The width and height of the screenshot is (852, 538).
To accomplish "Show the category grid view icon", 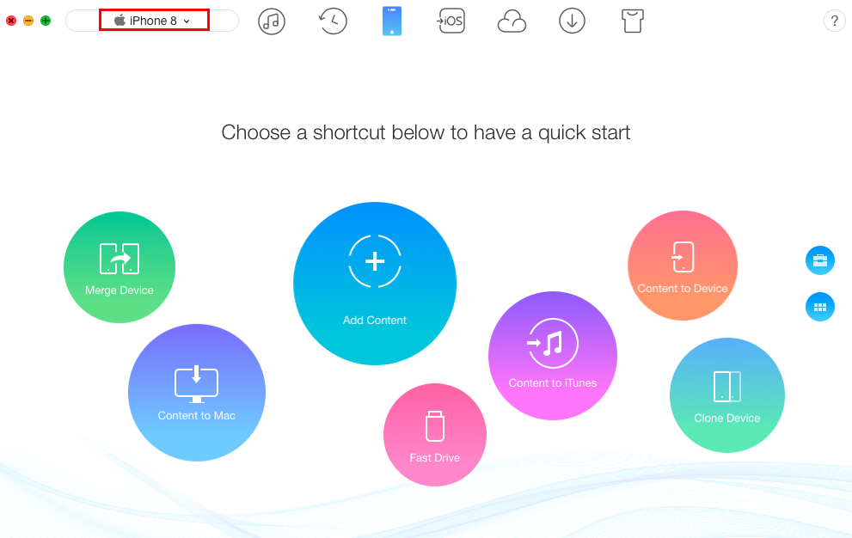I will click(820, 307).
